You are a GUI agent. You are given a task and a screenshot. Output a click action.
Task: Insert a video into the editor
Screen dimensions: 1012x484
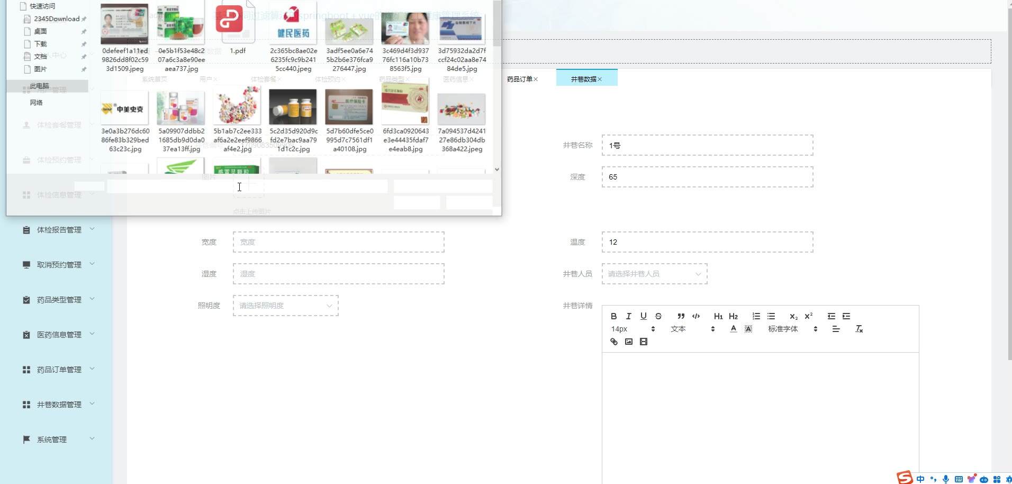coord(643,342)
